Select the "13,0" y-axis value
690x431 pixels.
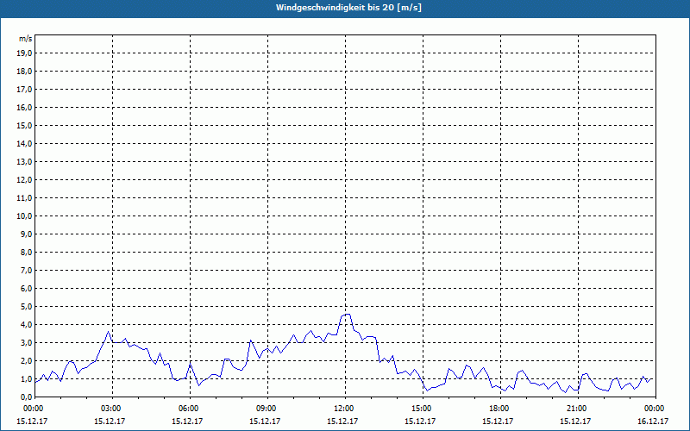tap(24, 162)
